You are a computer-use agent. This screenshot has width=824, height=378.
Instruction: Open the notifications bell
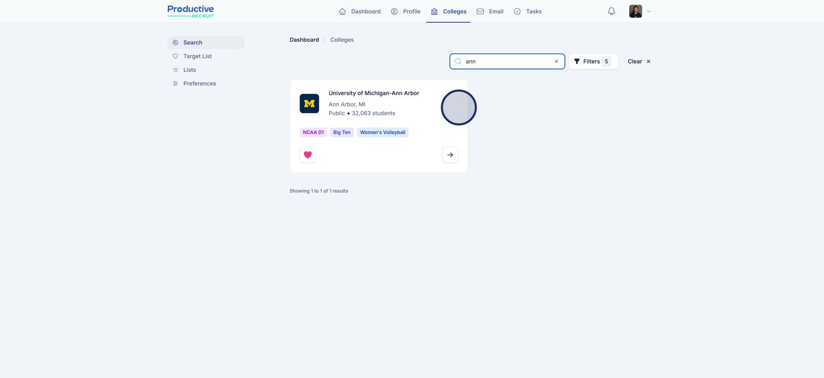(611, 11)
